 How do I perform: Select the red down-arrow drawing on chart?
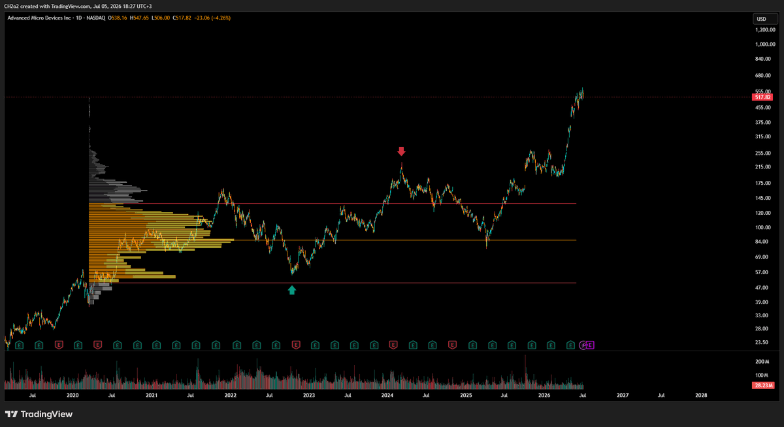pyautogui.click(x=401, y=151)
